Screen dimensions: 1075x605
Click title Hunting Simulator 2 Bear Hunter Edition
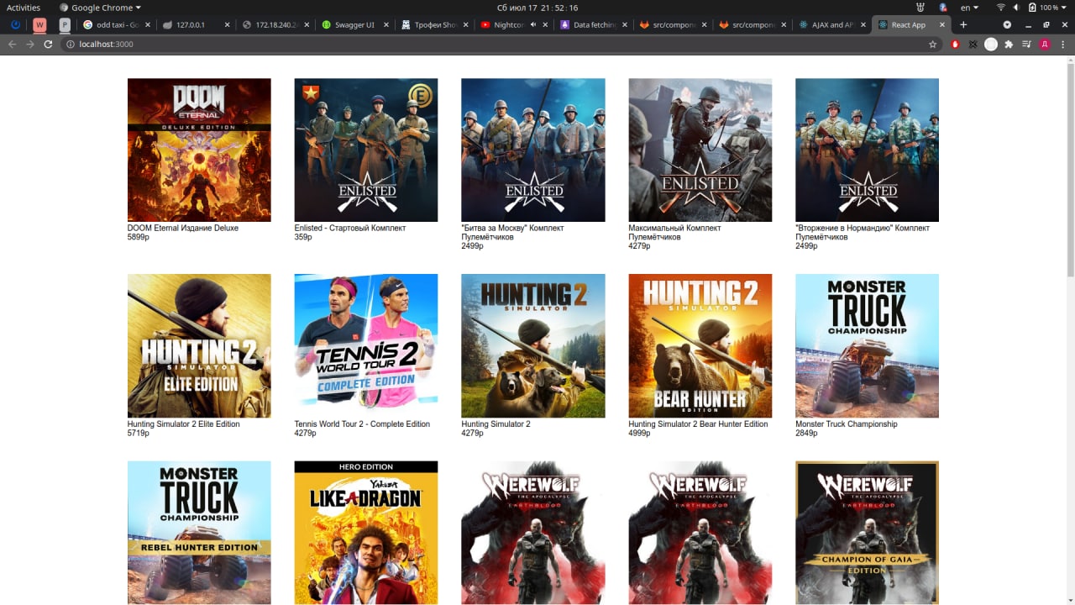(699, 423)
